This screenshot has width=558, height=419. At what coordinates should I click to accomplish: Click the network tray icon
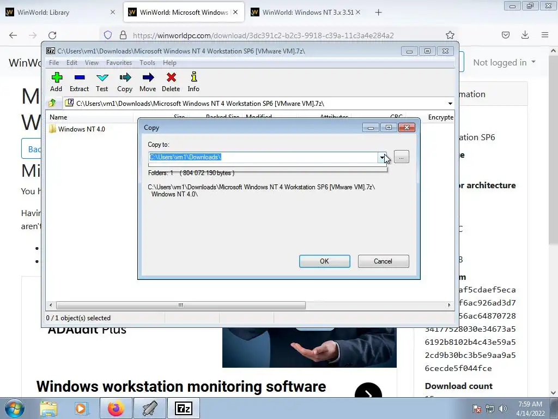(x=490, y=409)
